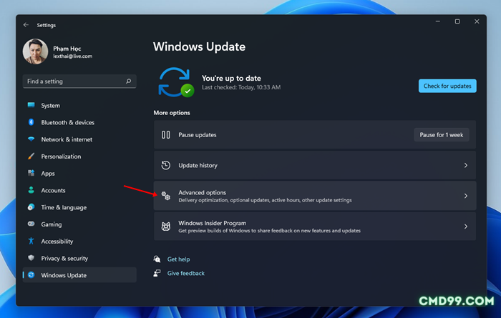Expand Update history with its chevron
Viewport: 501px width, 318px height.
point(466,165)
